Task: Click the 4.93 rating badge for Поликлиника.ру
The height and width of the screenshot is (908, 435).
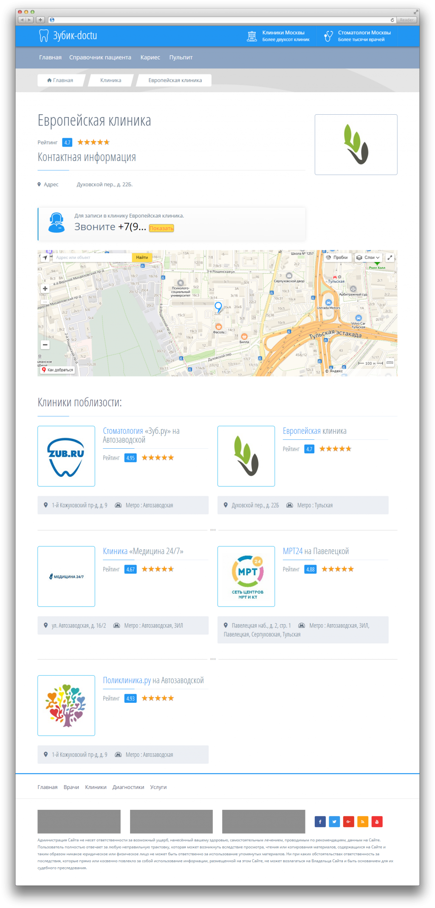Action: [130, 699]
